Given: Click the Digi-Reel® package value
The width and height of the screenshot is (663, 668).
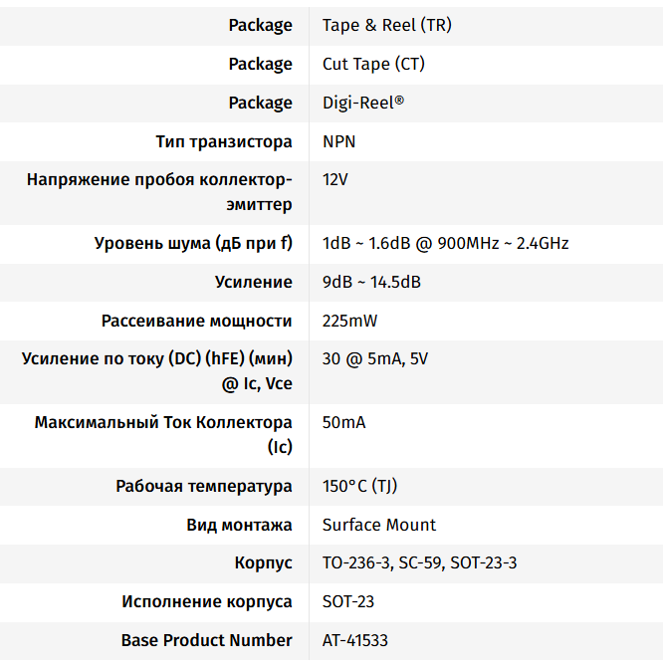Looking at the screenshot, I should tap(363, 103).
